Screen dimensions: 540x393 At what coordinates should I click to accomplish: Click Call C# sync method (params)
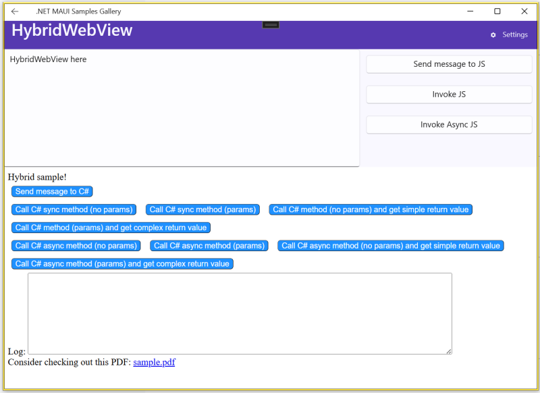coord(203,210)
